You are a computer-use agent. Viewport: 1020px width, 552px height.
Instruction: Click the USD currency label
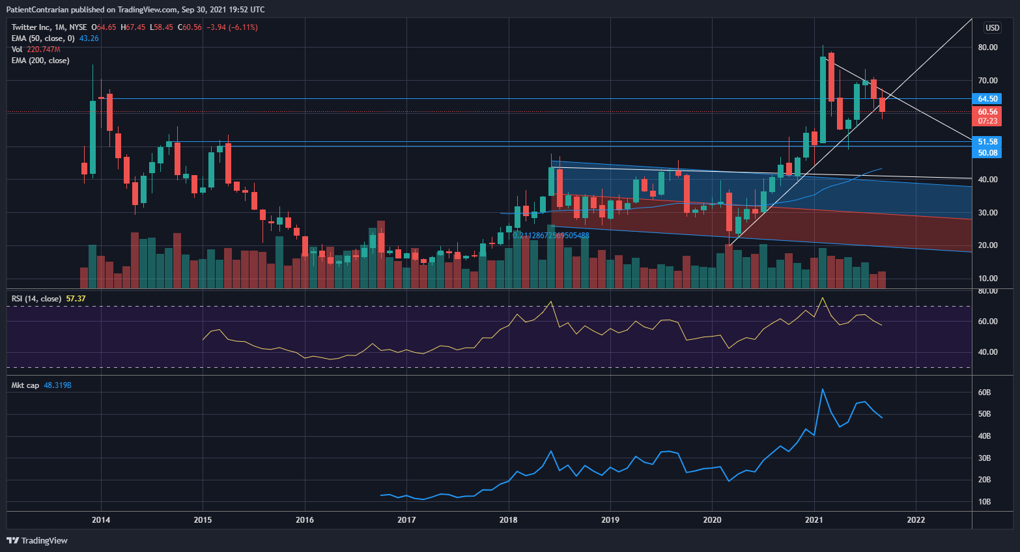point(992,28)
